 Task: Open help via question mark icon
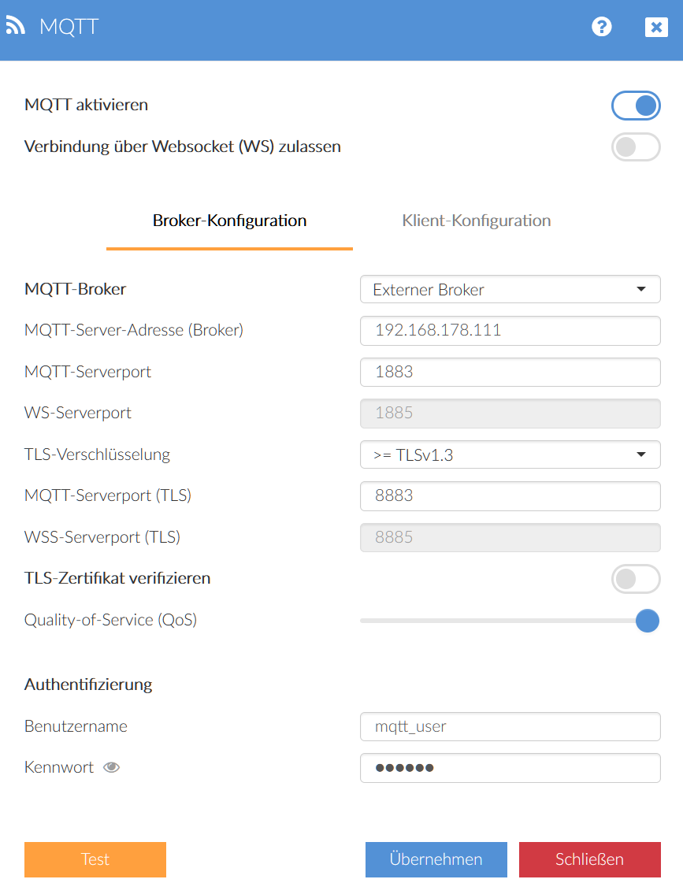[602, 27]
